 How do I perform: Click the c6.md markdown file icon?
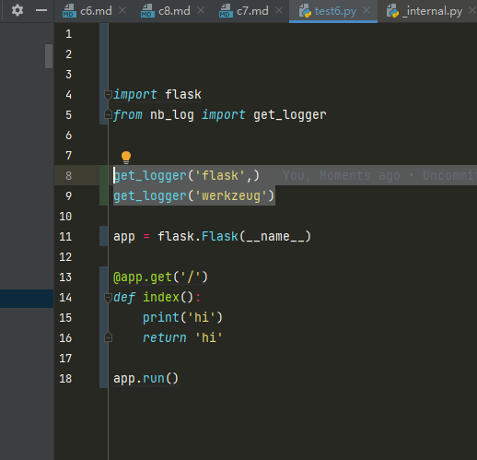click(69, 11)
